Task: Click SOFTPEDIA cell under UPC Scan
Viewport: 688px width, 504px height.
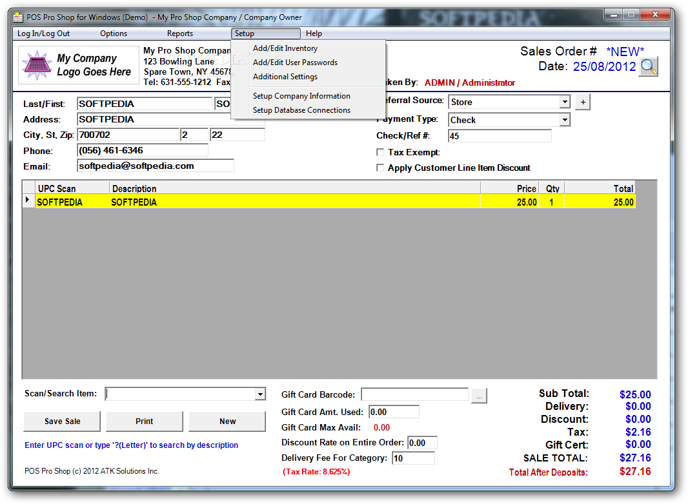Action: coord(72,202)
